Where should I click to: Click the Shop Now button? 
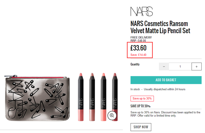[x=141, y=127]
